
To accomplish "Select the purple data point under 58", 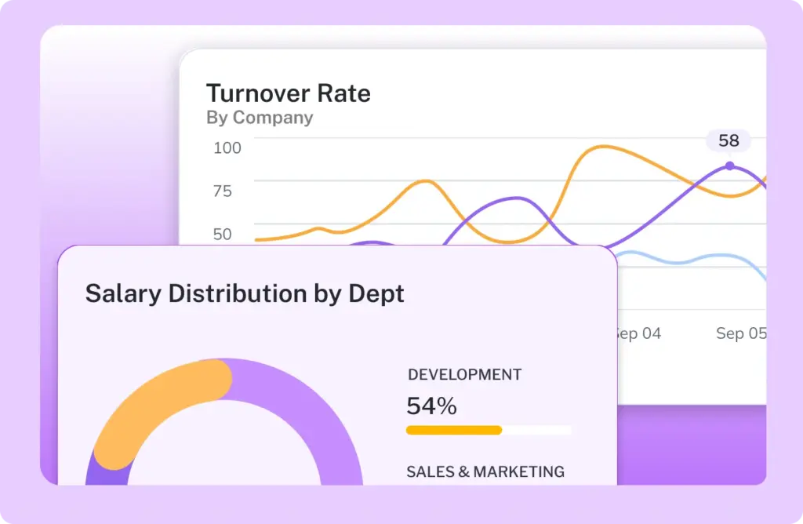I will tap(730, 166).
